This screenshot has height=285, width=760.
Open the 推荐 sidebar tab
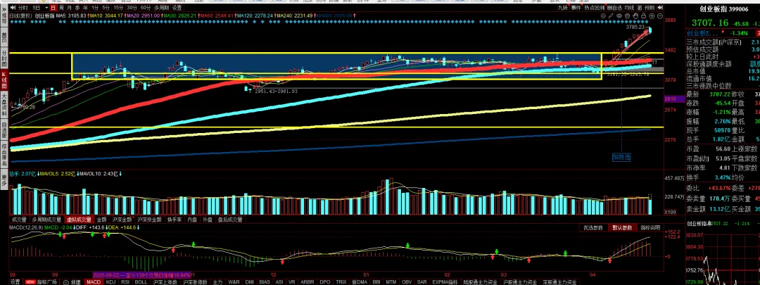coord(4,20)
